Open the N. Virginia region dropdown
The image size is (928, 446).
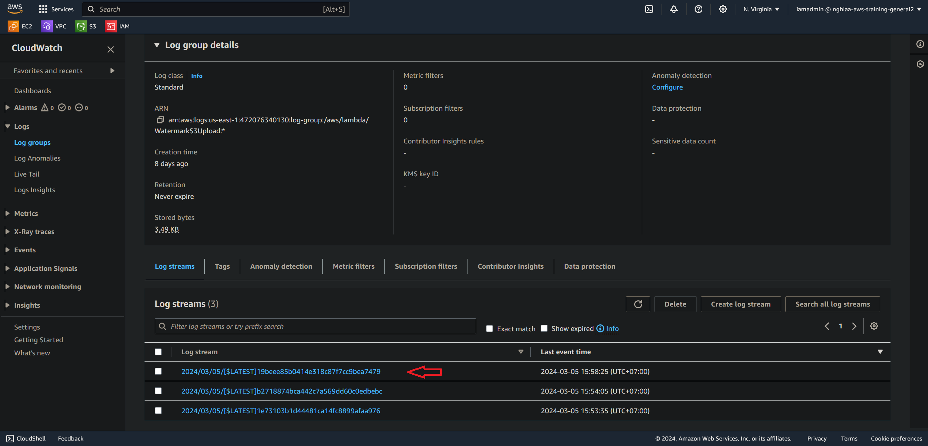tap(761, 9)
